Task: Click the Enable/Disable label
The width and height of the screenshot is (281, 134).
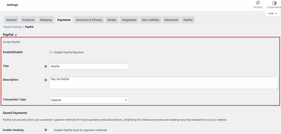Action: pyautogui.click(x=13, y=52)
